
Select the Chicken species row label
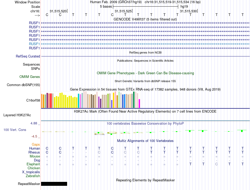(x=34, y=168)
